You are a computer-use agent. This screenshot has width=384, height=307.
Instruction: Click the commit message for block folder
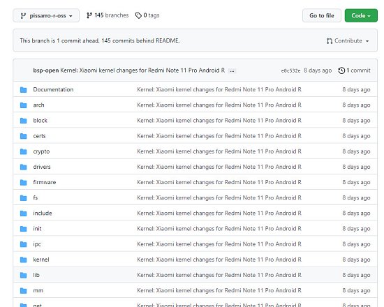[x=219, y=121]
